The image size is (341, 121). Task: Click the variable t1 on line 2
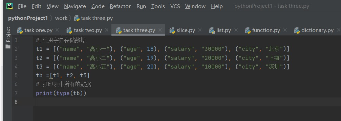pos(39,49)
